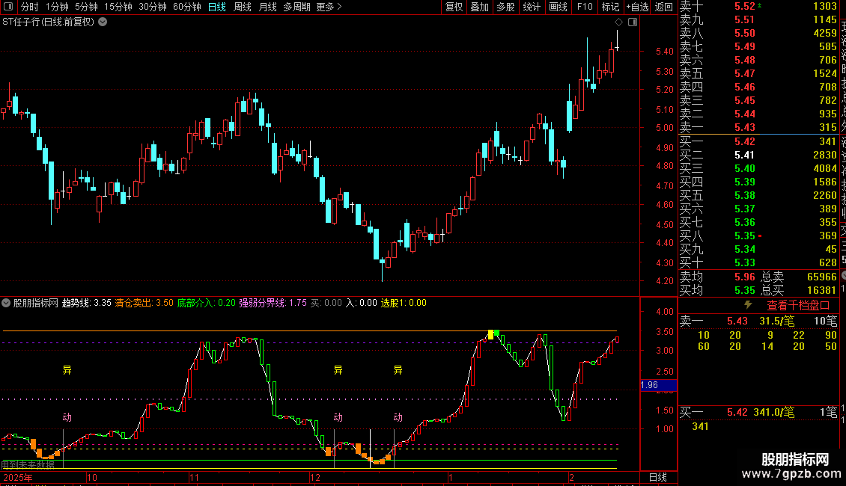Click the 标记 mark button

click(x=610, y=7)
